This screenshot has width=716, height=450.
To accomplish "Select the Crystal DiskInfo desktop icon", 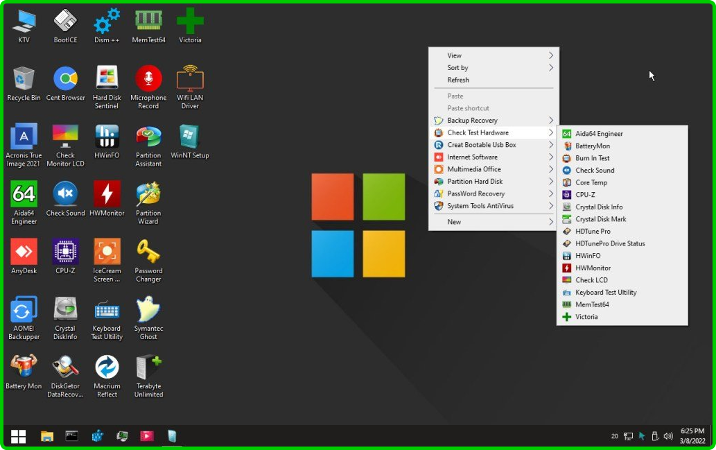I will [x=65, y=318].
